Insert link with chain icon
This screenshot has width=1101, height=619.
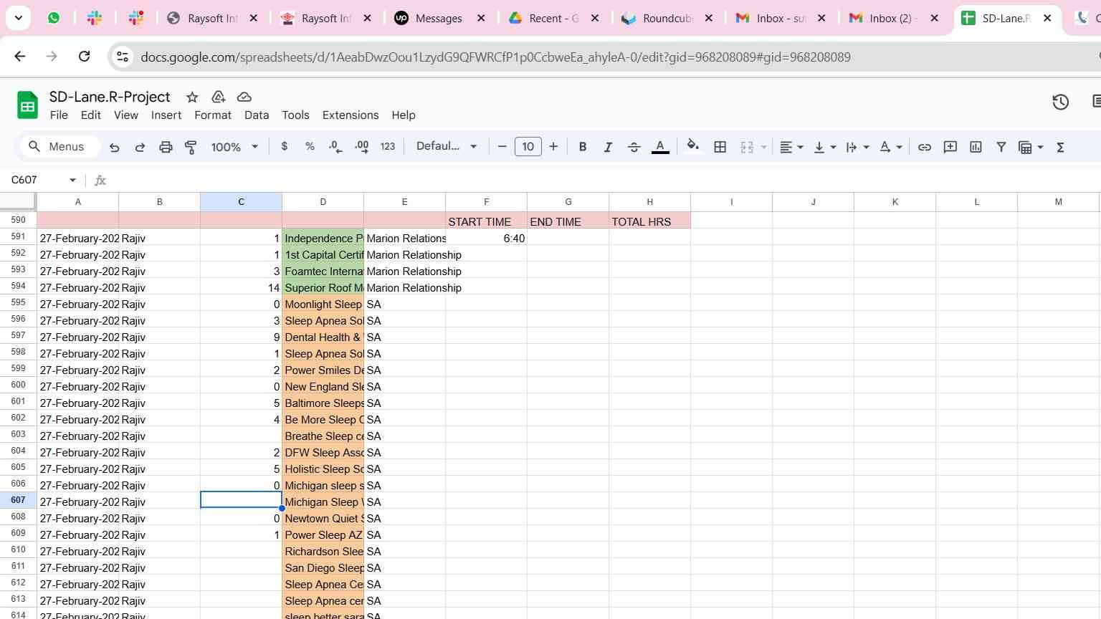[x=925, y=147]
